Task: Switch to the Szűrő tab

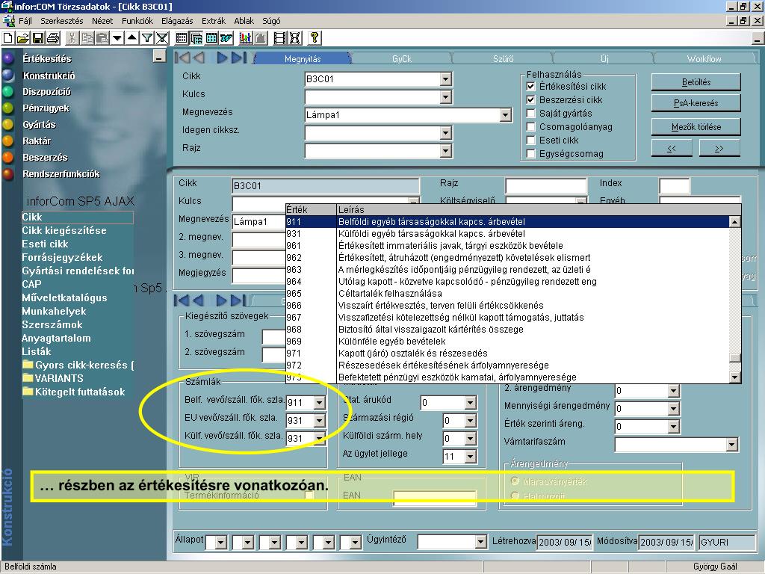Action: (503, 58)
